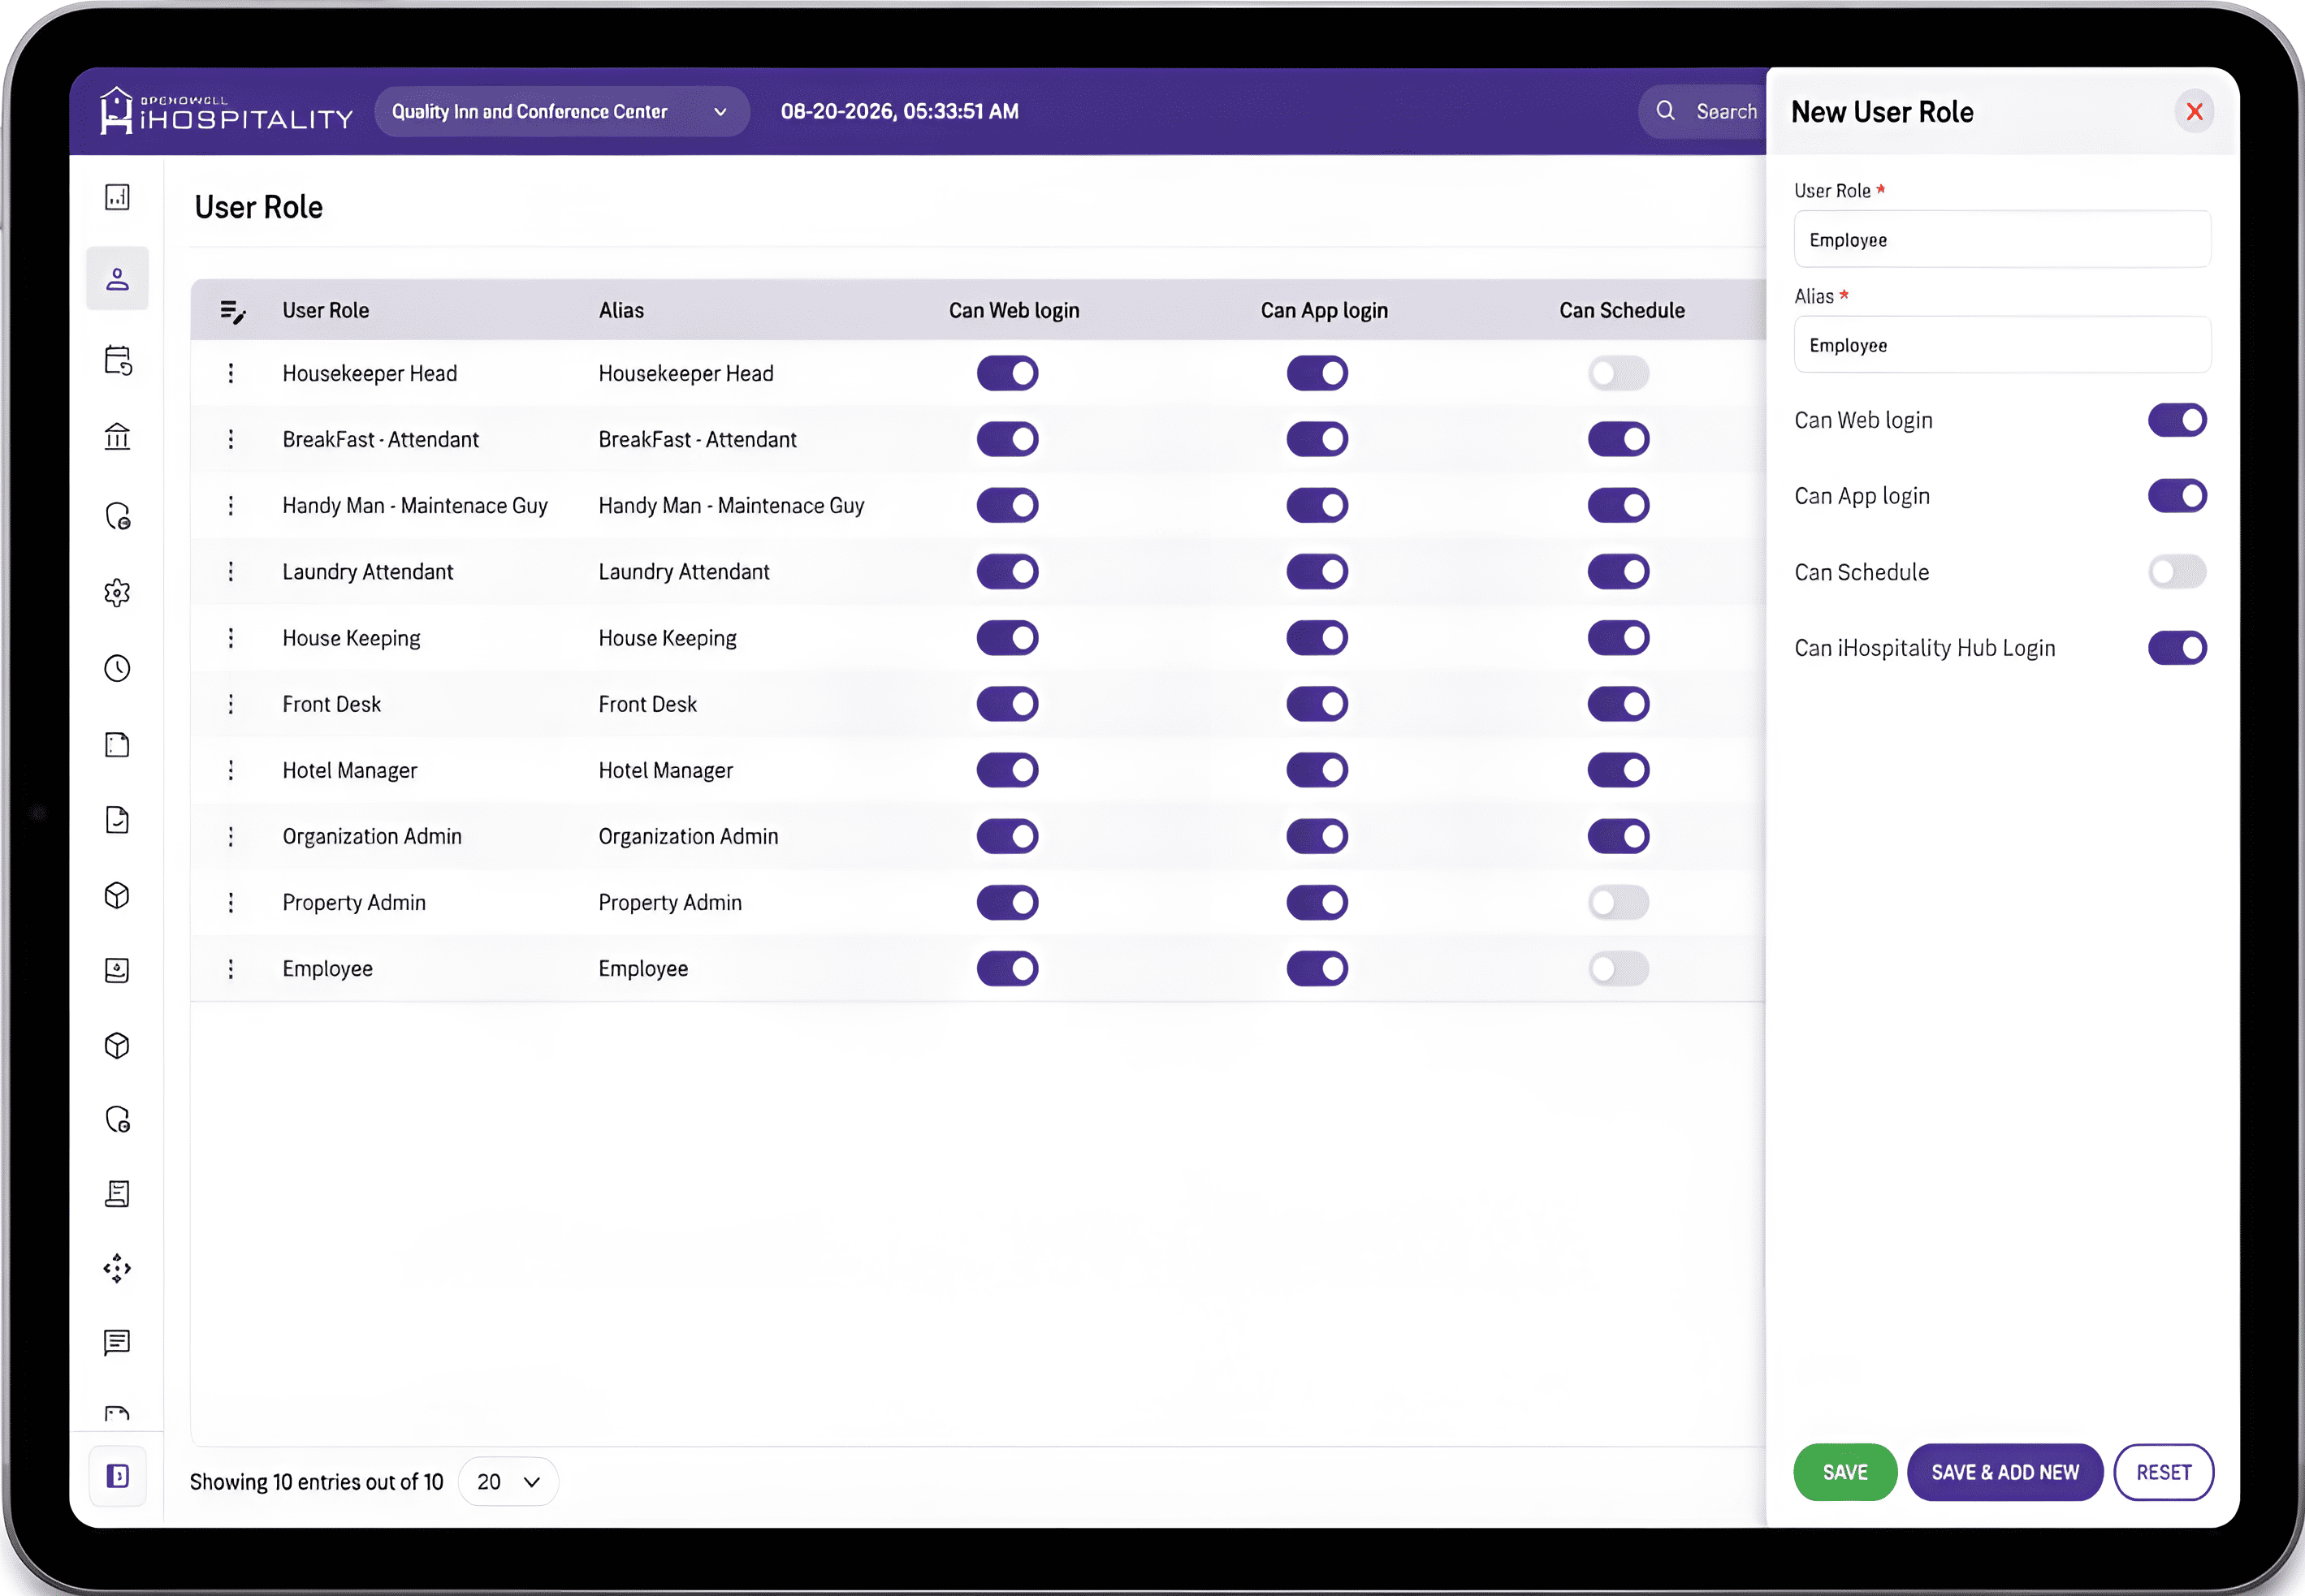Open row menu for Front Desk
2305x1596 pixels.
pyautogui.click(x=231, y=704)
